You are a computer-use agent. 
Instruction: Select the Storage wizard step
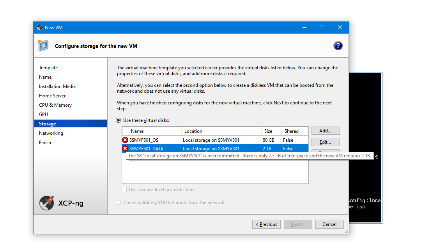(71, 123)
